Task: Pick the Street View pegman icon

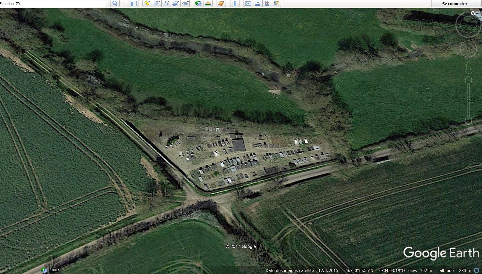Action: pyautogui.click(x=469, y=67)
